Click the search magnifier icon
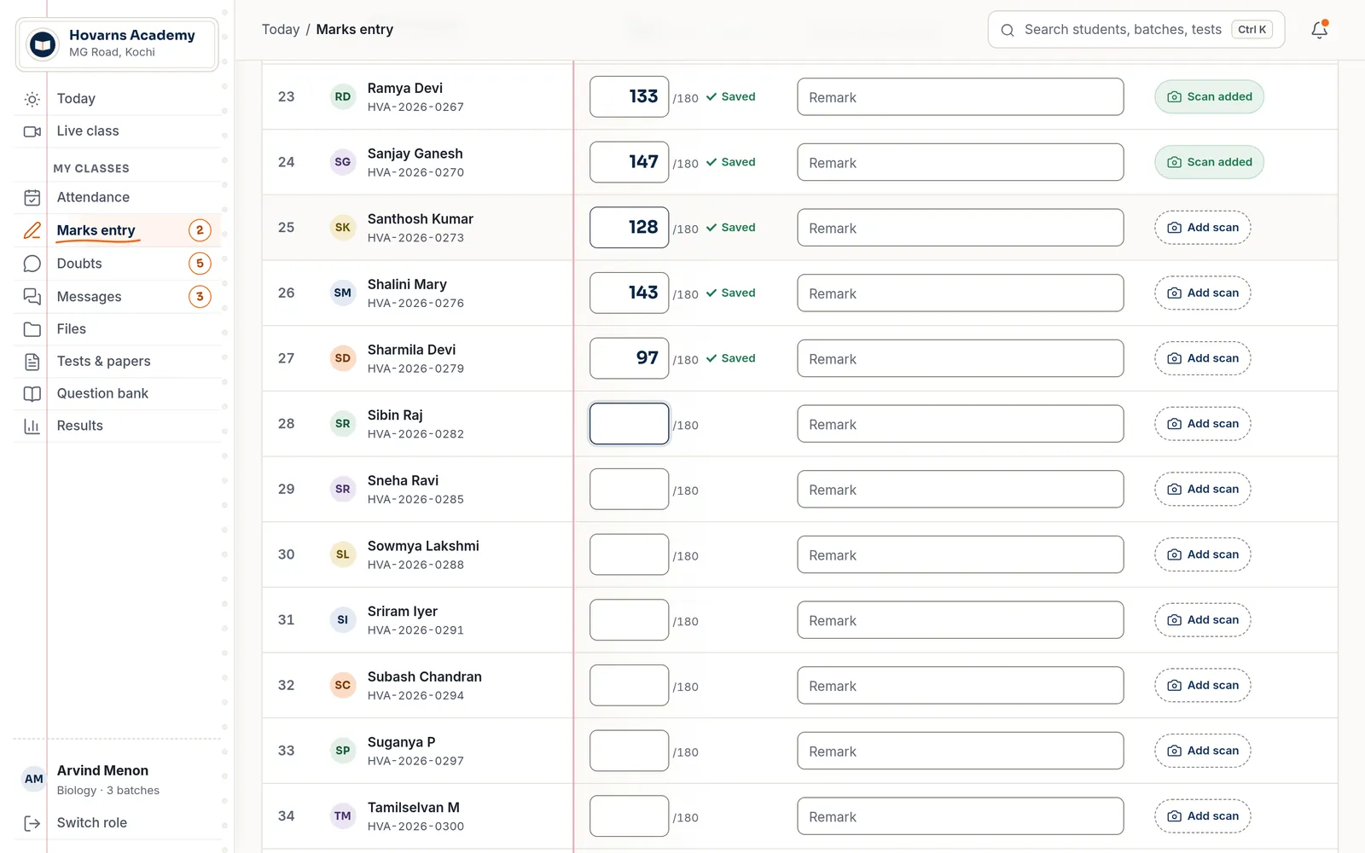 1008,30
